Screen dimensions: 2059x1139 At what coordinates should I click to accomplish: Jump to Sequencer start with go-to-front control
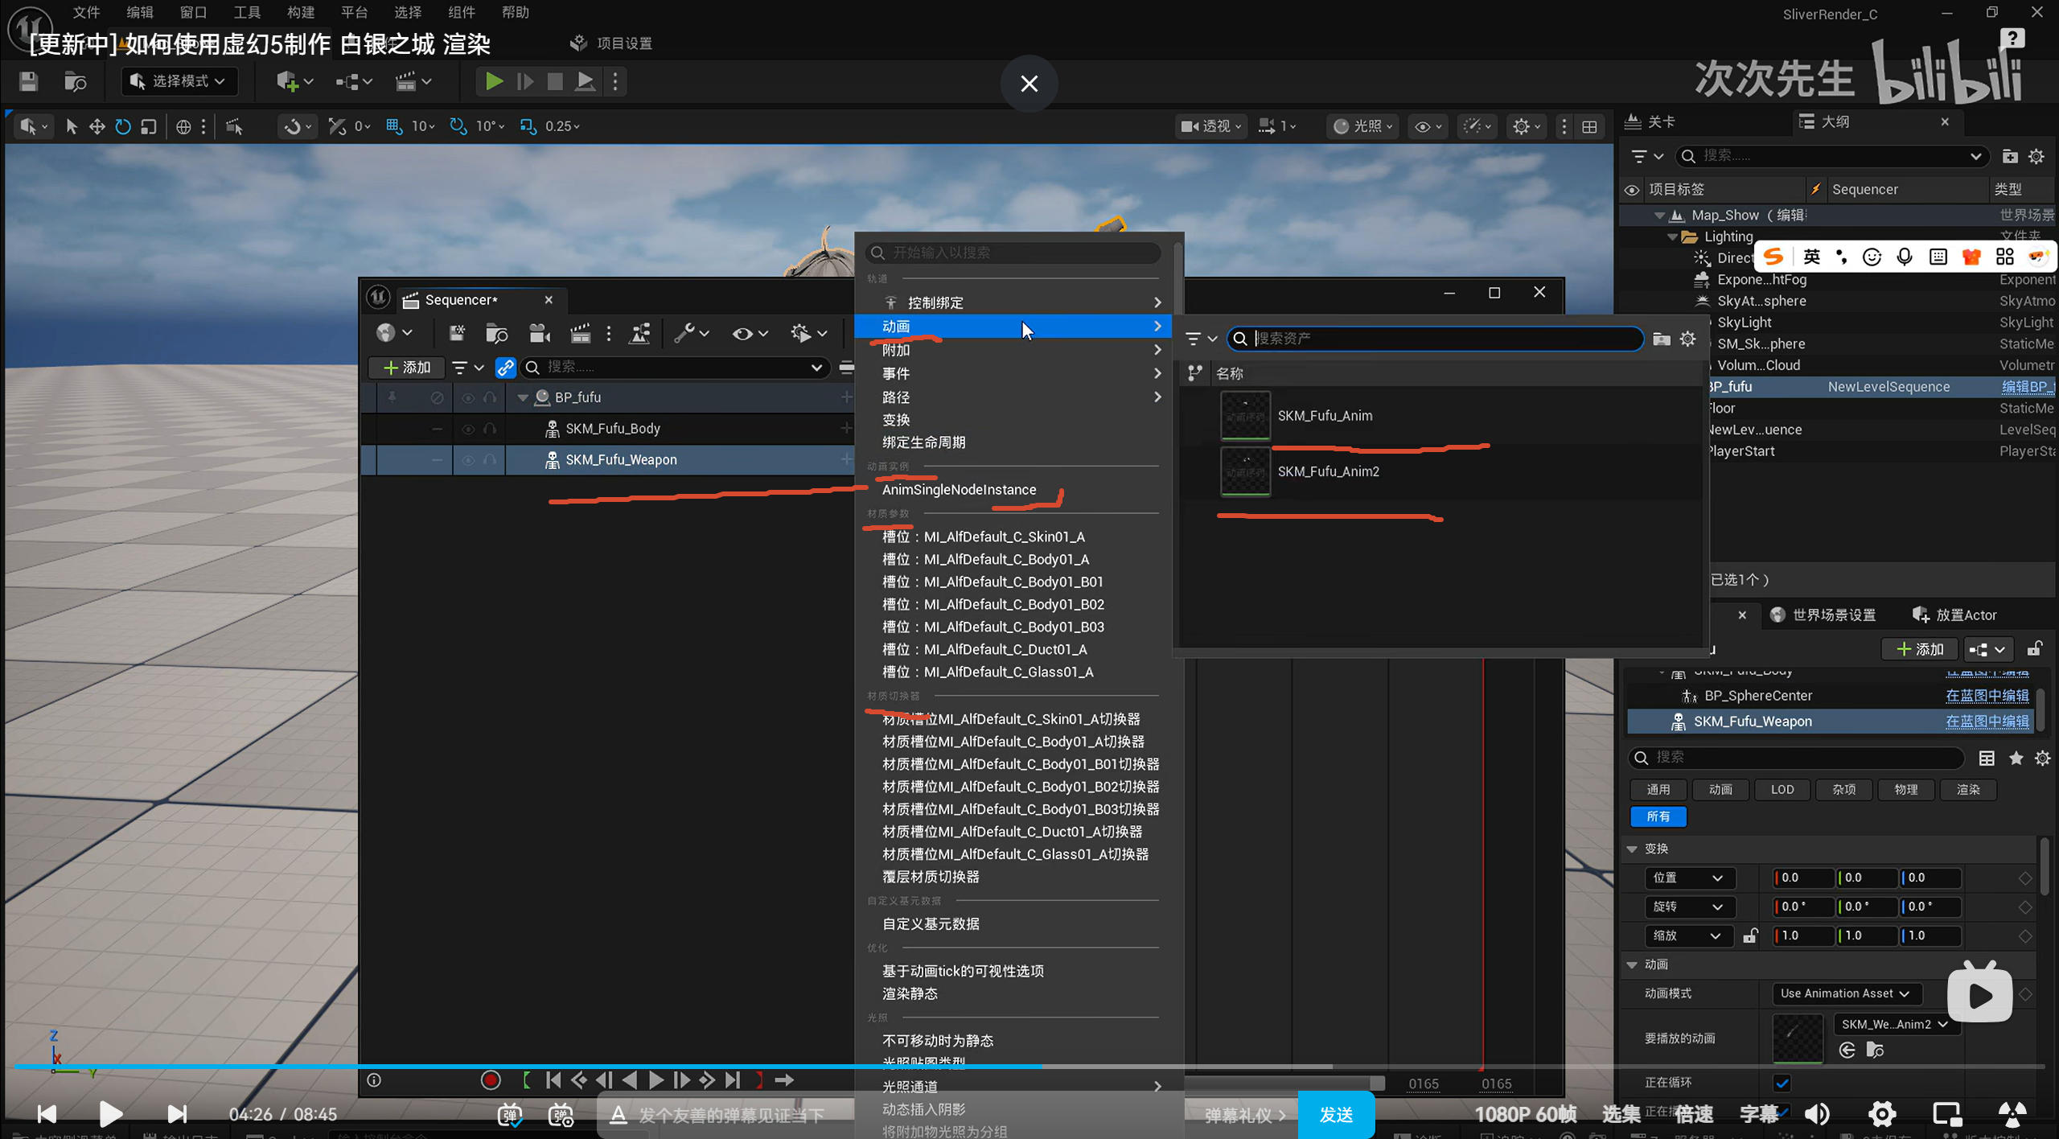[553, 1079]
